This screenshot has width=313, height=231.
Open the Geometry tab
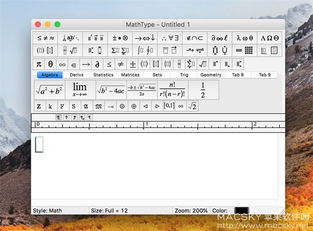[x=211, y=75]
